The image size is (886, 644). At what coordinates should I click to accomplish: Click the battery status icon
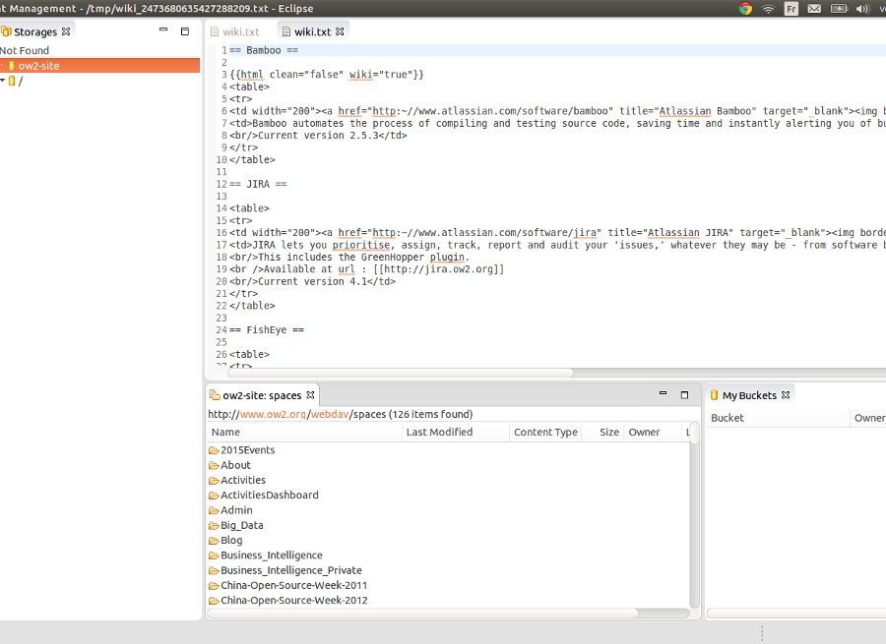pos(839,9)
